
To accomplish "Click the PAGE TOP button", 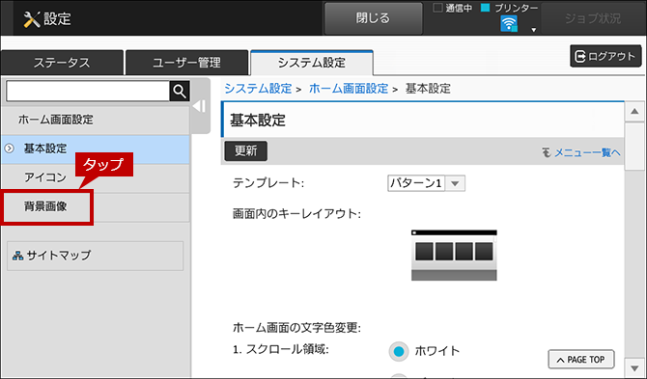I will 581,360.
